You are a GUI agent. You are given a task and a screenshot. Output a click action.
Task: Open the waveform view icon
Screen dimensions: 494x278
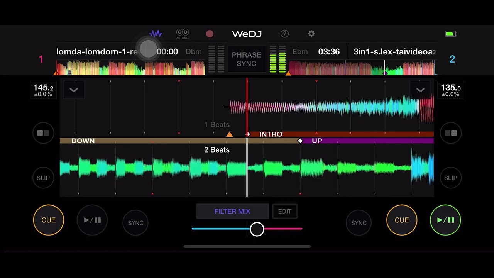click(x=156, y=34)
